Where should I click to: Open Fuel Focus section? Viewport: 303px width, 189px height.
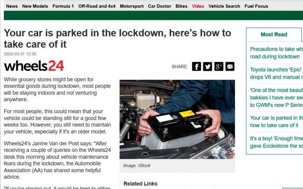coord(256,6)
